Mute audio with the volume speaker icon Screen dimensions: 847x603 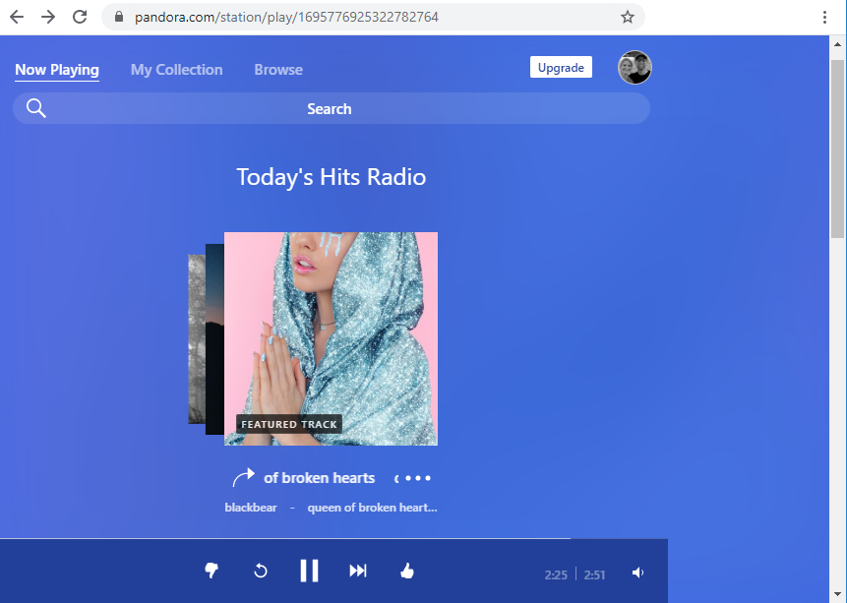[x=638, y=573]
